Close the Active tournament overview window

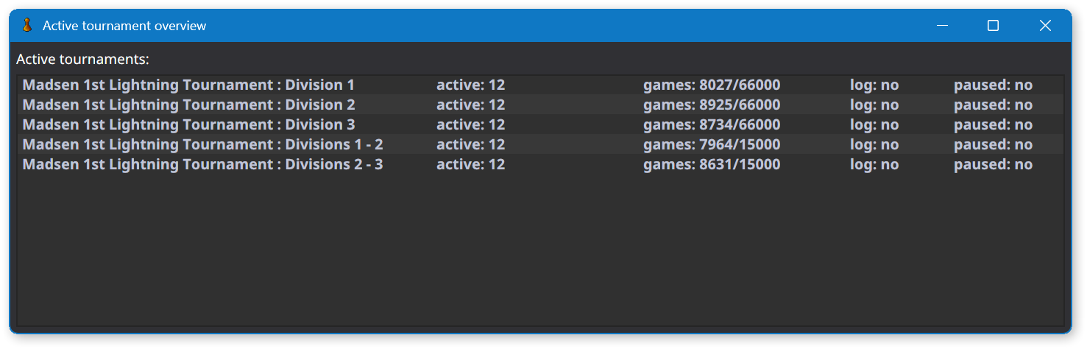coord(1045,26)
